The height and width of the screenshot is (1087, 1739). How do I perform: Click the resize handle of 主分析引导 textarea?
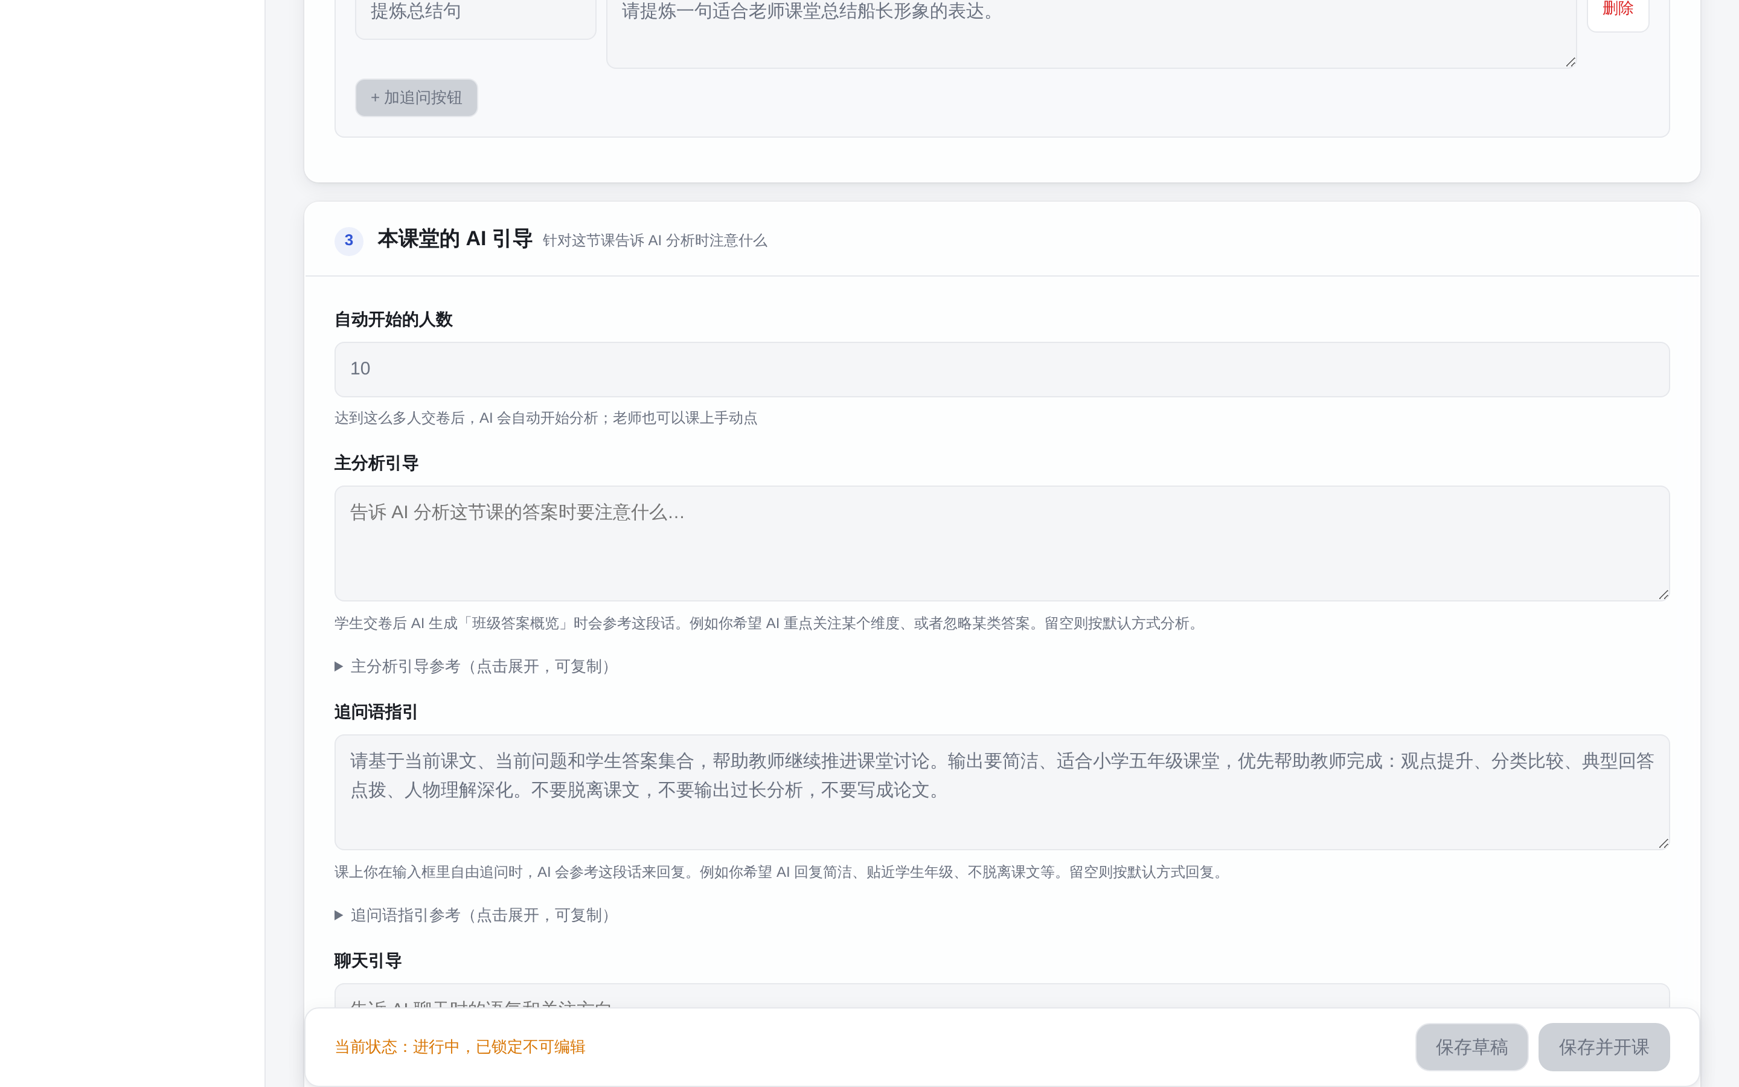click(1663, 595)
